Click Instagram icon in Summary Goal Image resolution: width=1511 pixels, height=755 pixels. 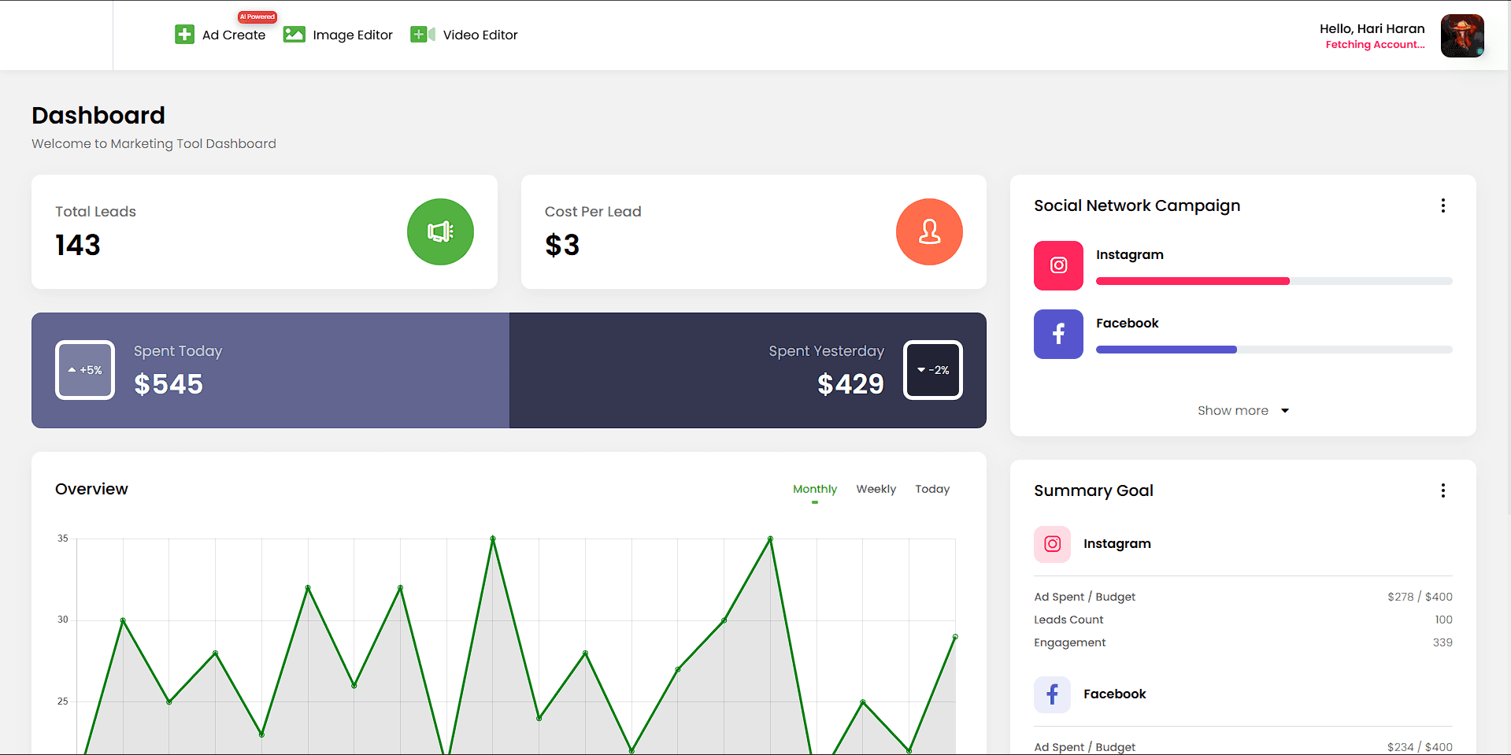click(1052, 544)
